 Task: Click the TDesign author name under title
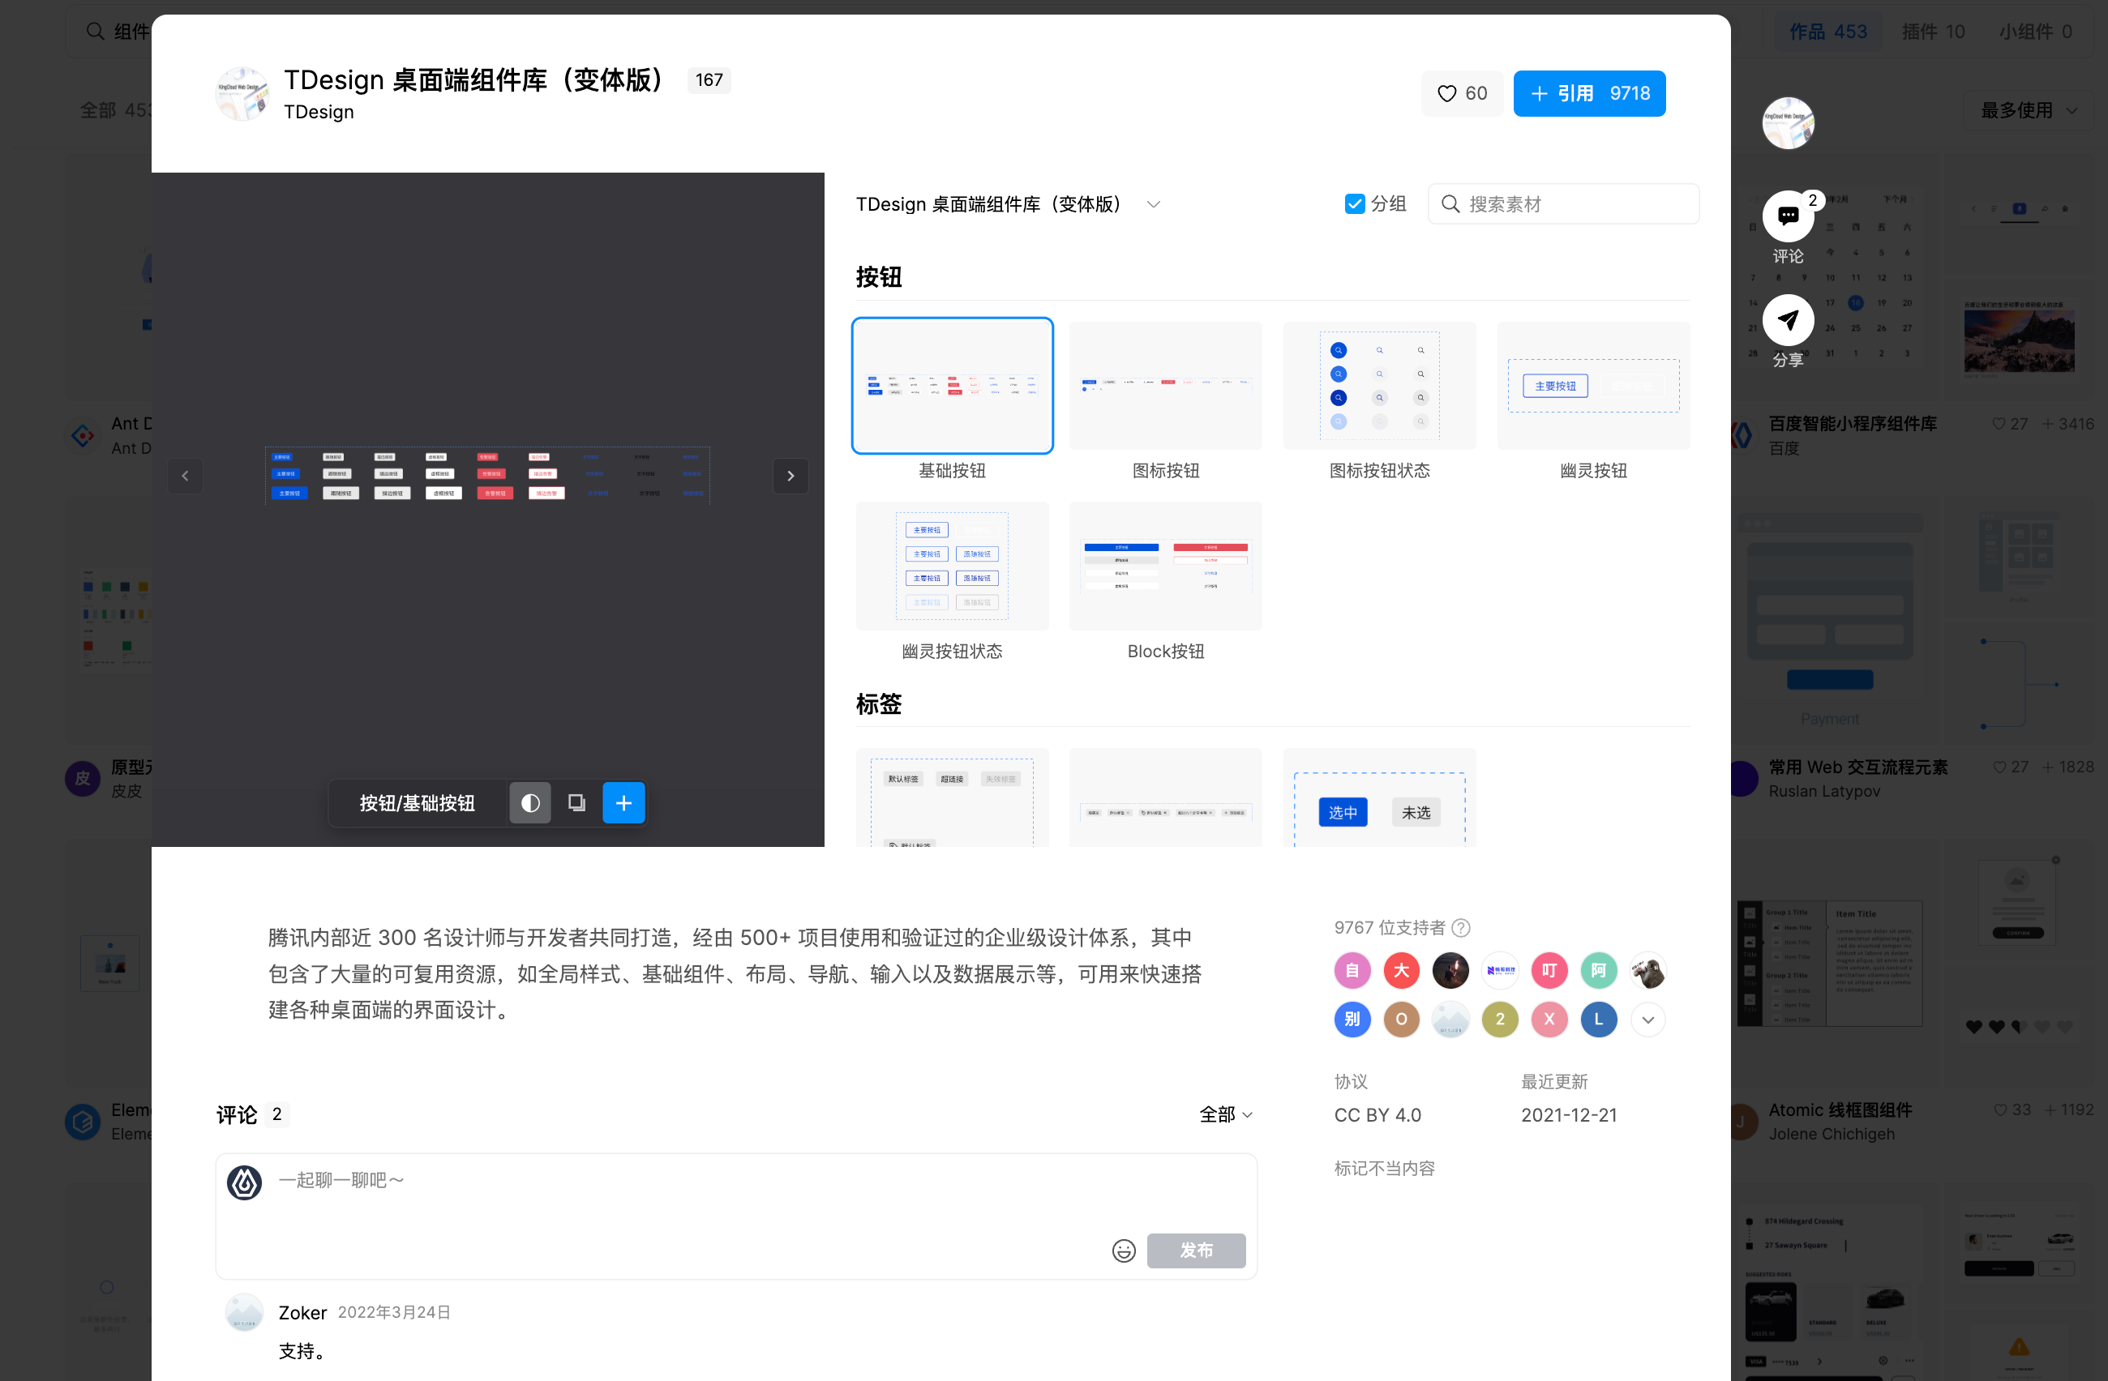point(319,113)
